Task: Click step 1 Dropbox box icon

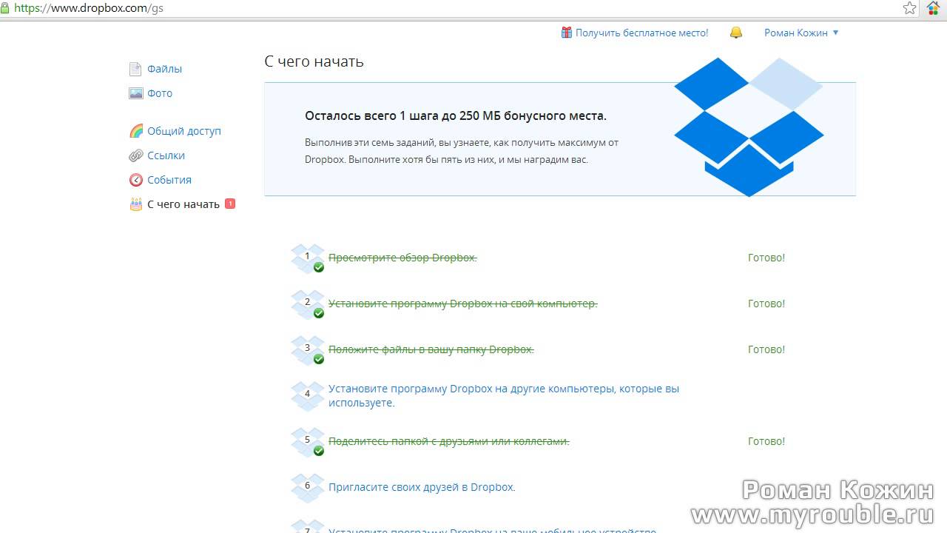Action: point(308,258)
